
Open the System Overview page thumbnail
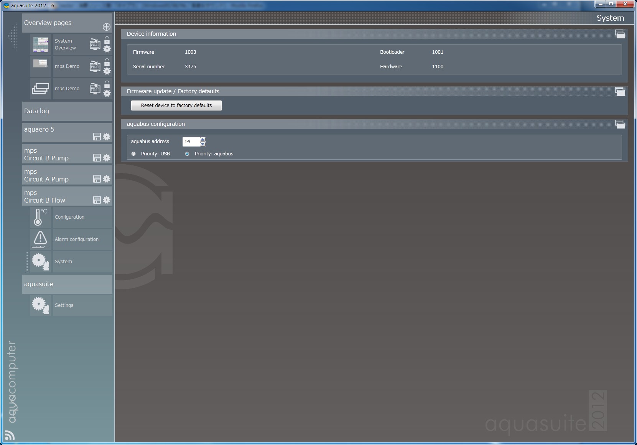pyautogui.click(x=41, y=44)
